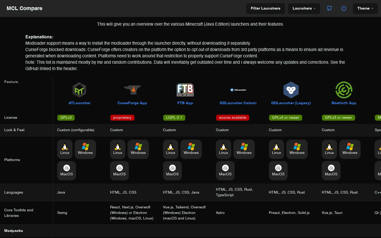Open the GDLauncher (Legacy) name link
The width and height of the screenshot is (381, 238).
coord(291,103)
